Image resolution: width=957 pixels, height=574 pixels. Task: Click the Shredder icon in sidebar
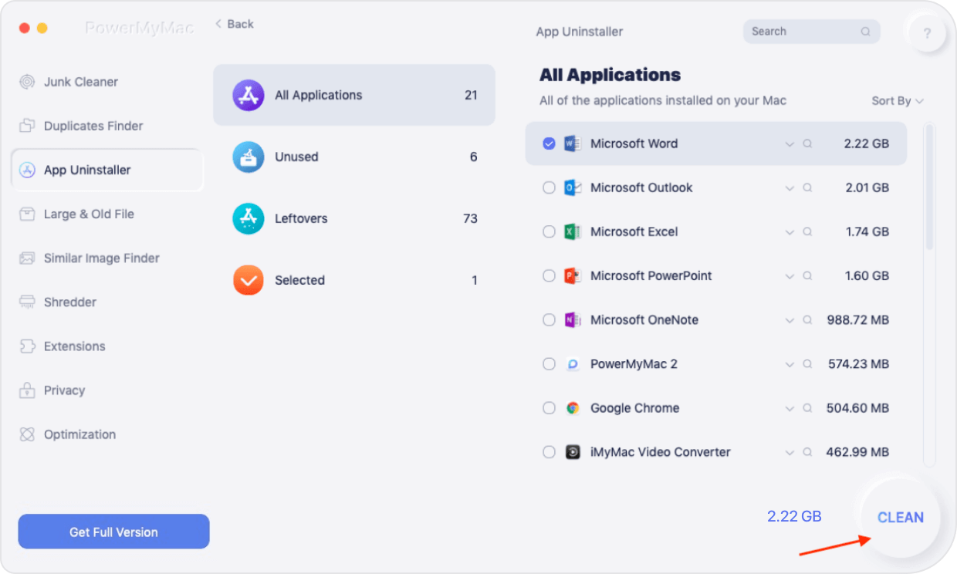click(28, 302)
